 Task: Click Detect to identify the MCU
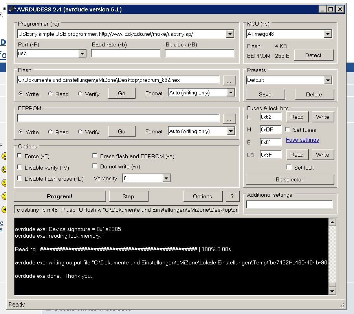(x=313, y=55)
